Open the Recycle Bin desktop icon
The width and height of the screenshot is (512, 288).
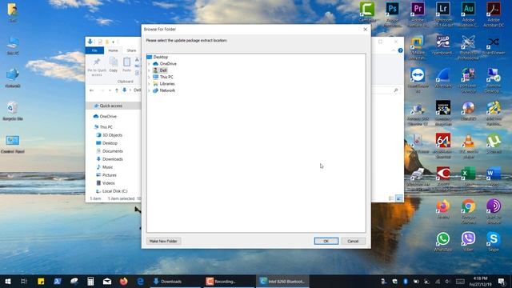coord(13,111)
